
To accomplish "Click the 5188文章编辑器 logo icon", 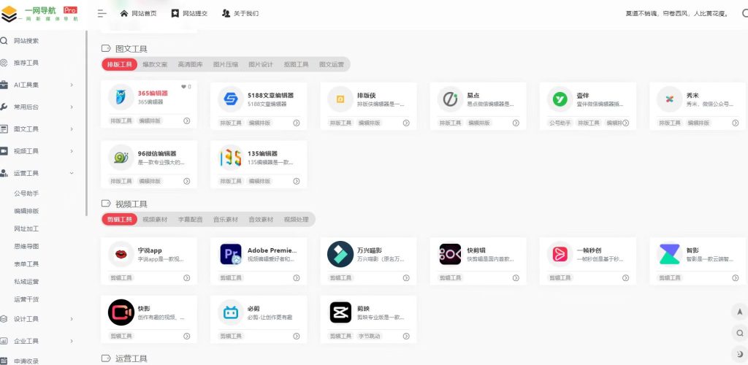I will (x=231, y=98).
